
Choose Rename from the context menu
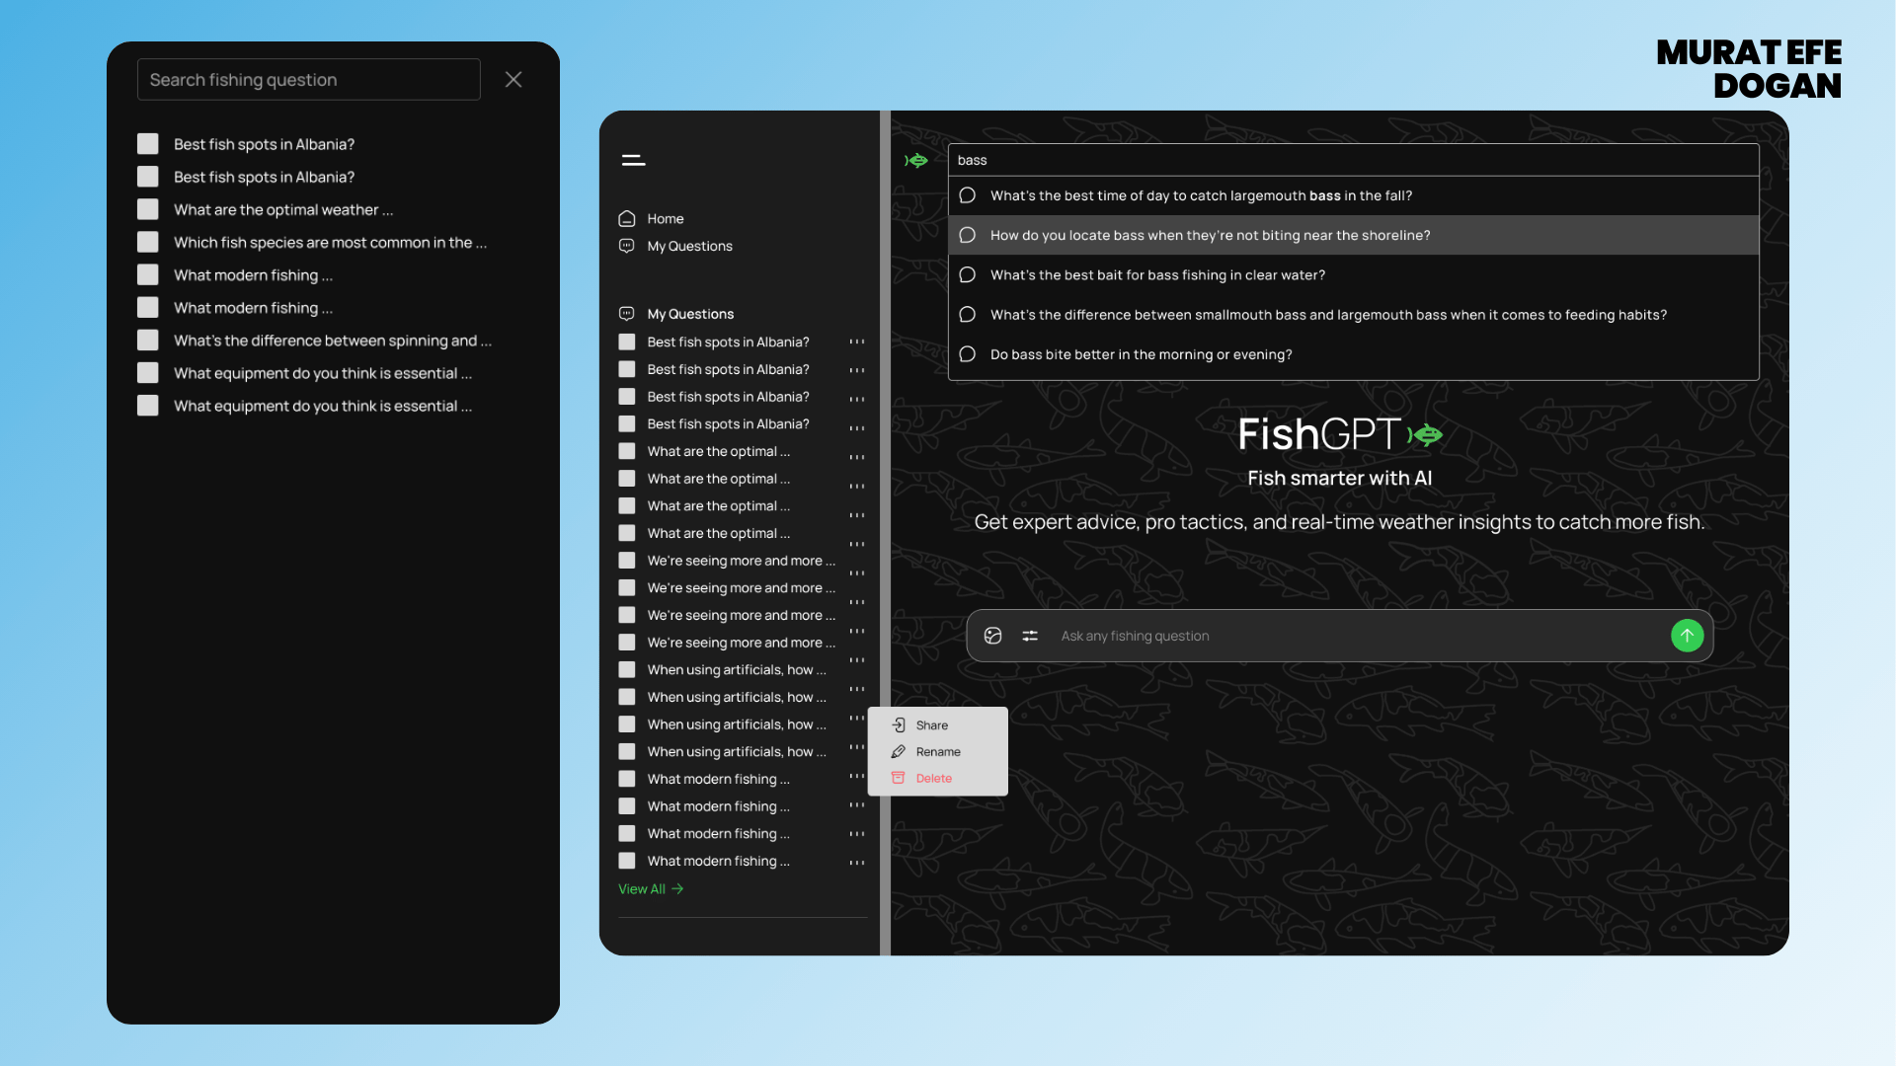937,752
